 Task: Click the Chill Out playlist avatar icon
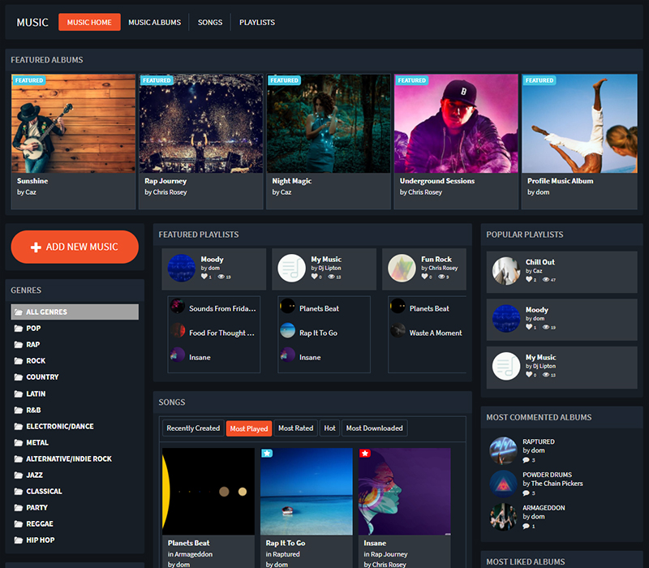506,271
